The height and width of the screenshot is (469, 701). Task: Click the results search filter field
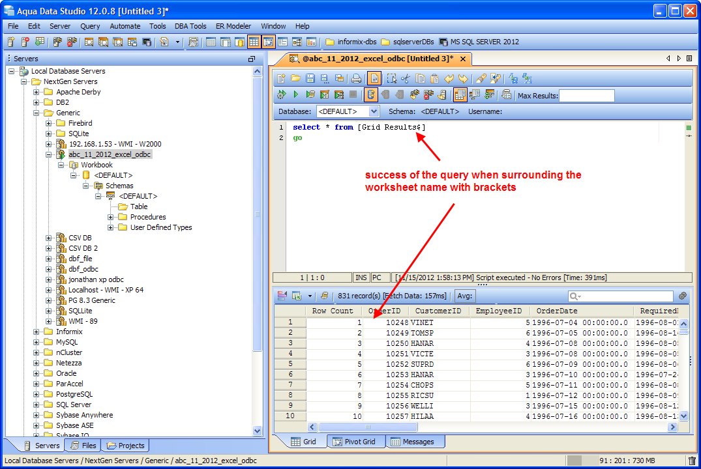pos(621,296)
